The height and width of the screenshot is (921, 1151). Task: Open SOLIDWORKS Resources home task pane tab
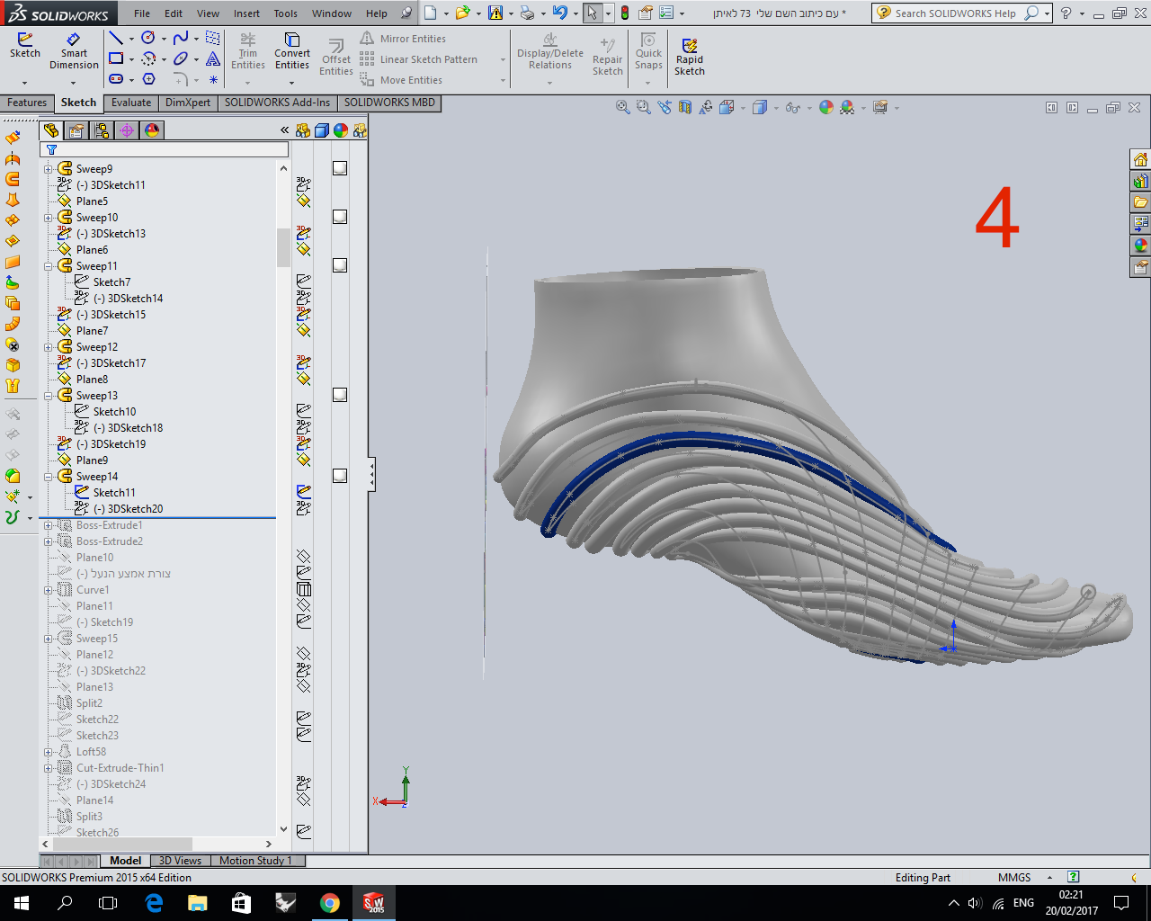click(1140, 159)
